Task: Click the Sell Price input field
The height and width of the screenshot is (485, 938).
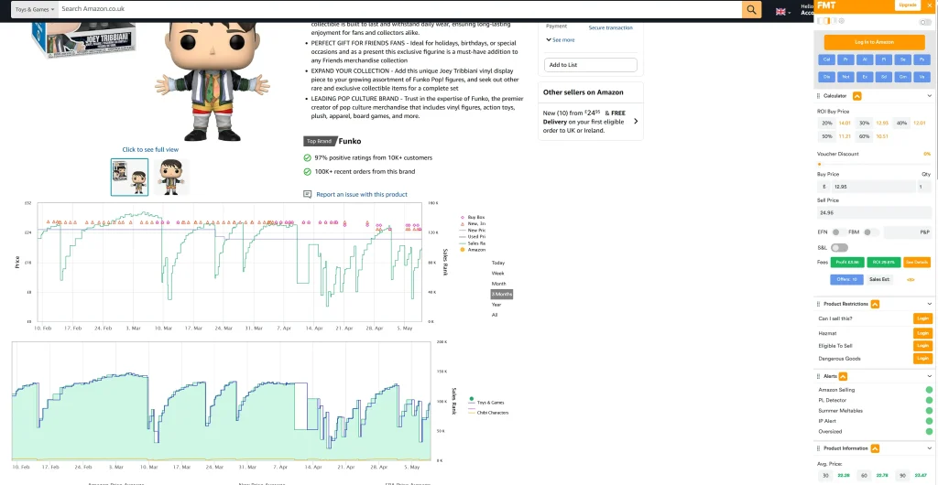Action: (874, 212)
